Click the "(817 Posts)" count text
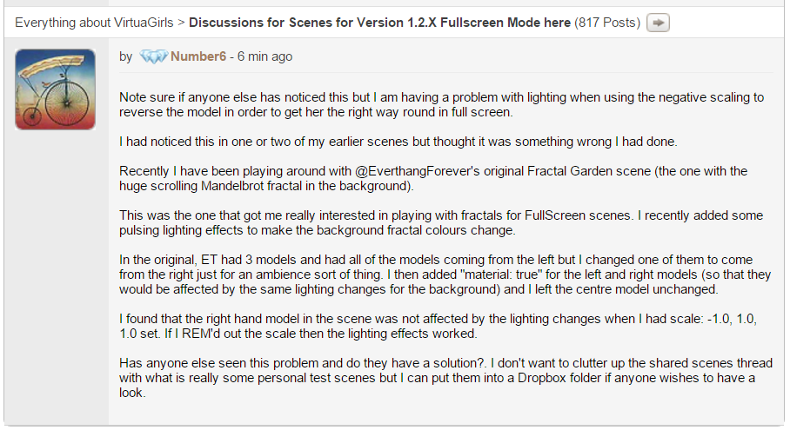The width and height of the screenshot is (790, 430). (607, 22)
